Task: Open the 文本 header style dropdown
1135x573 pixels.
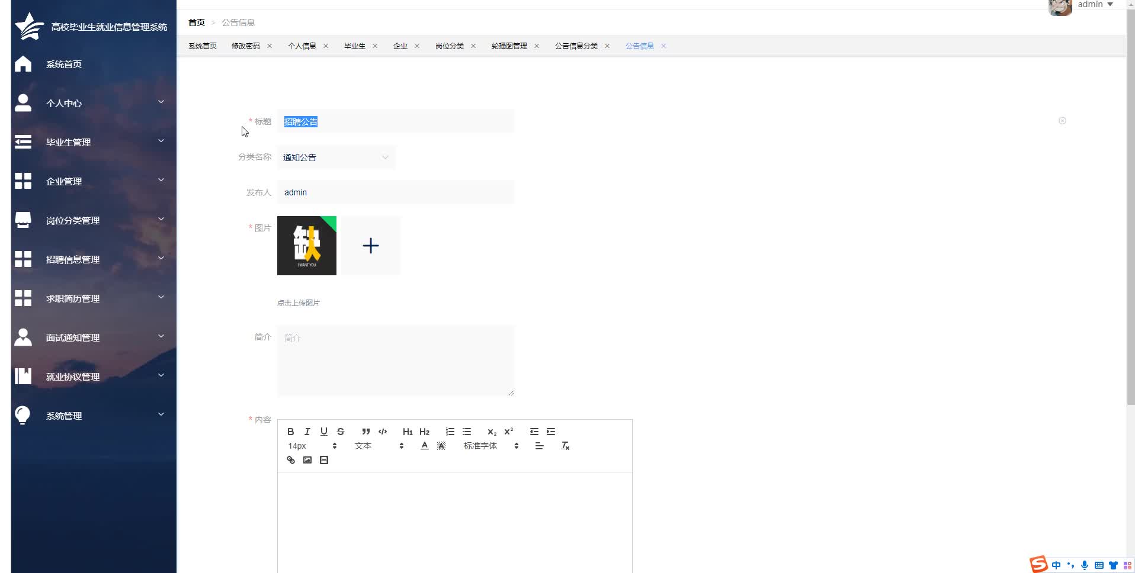Action: (x=379, y=446)
